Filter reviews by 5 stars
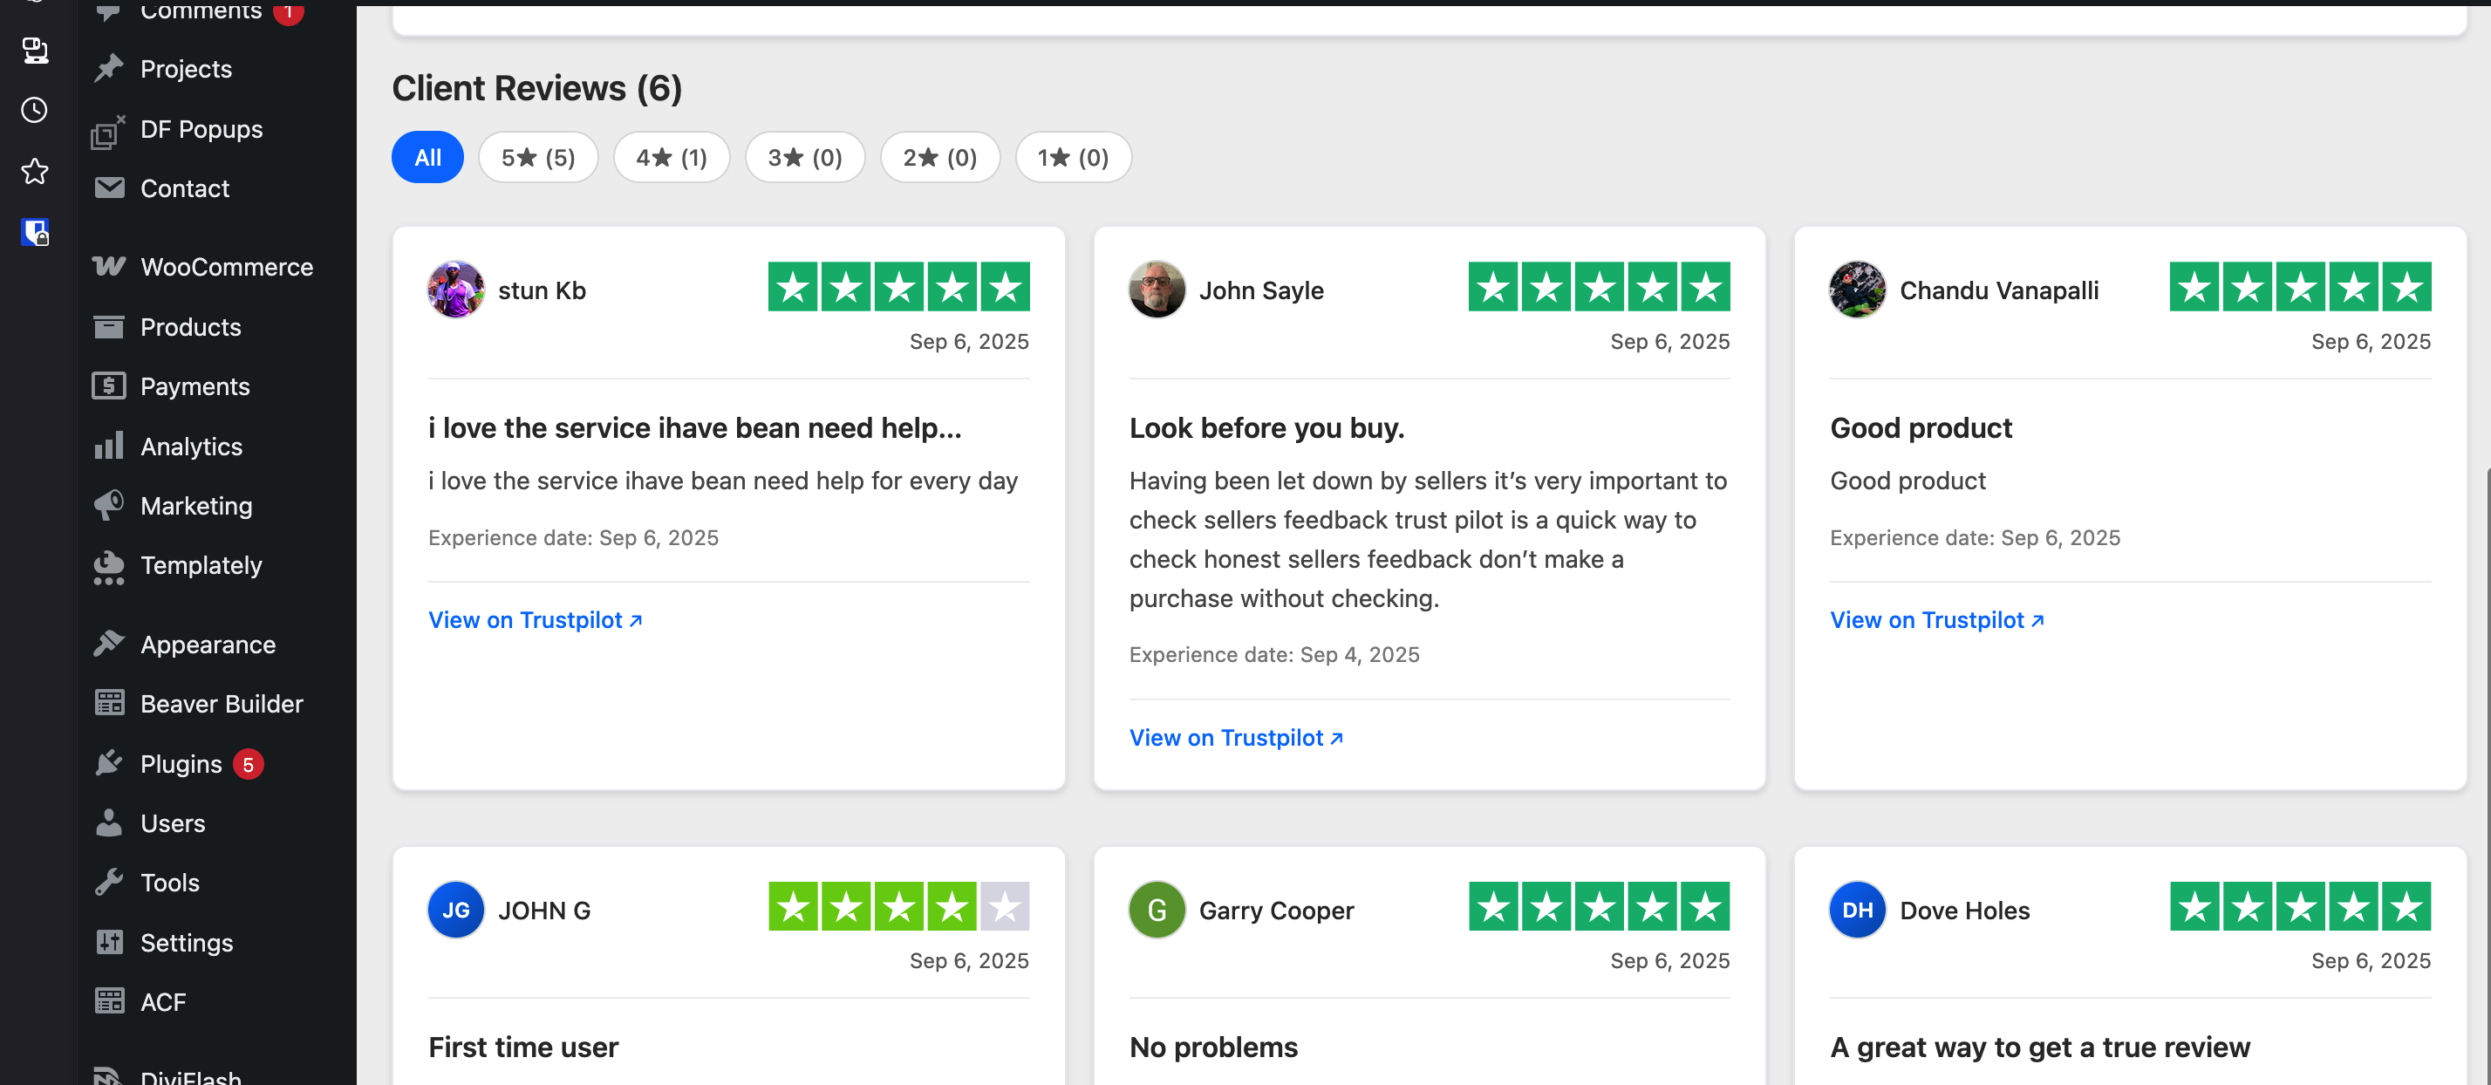Image resolution: width=2491 pixels, height=1085 pixels. pyautogui.click(x=537, y=158)
